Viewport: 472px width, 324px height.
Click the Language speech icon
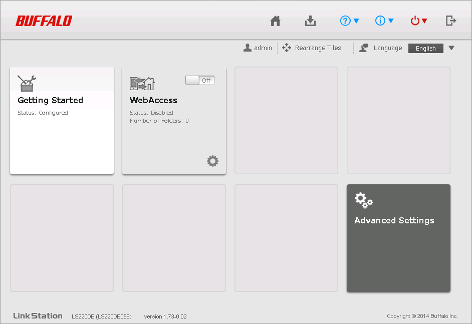(x=364, y=48)
